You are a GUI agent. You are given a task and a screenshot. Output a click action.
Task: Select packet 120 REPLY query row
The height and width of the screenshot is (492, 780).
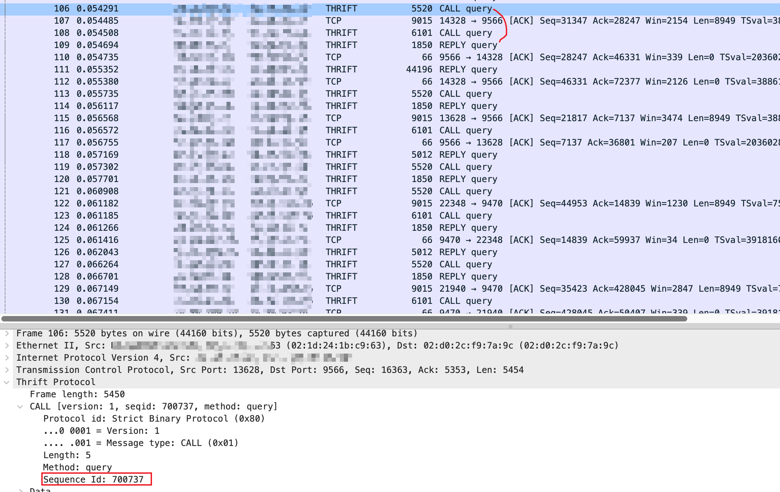tap(390, 179)
